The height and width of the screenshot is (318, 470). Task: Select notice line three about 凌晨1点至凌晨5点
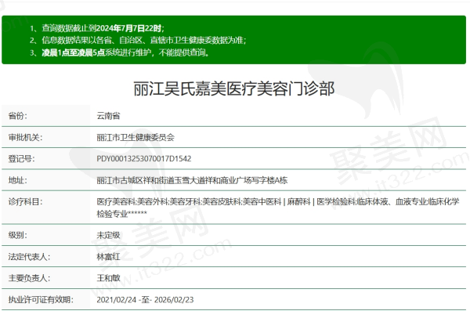pos(120,52)
